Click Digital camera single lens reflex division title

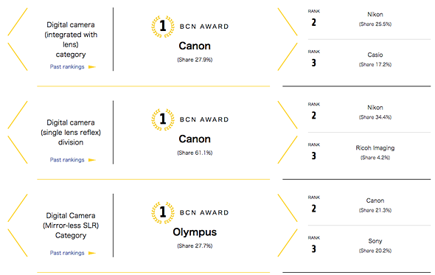click(71, 133)
